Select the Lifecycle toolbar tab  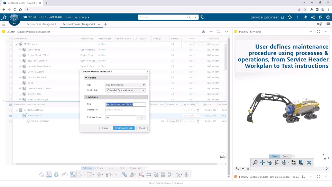pos(99,168)
